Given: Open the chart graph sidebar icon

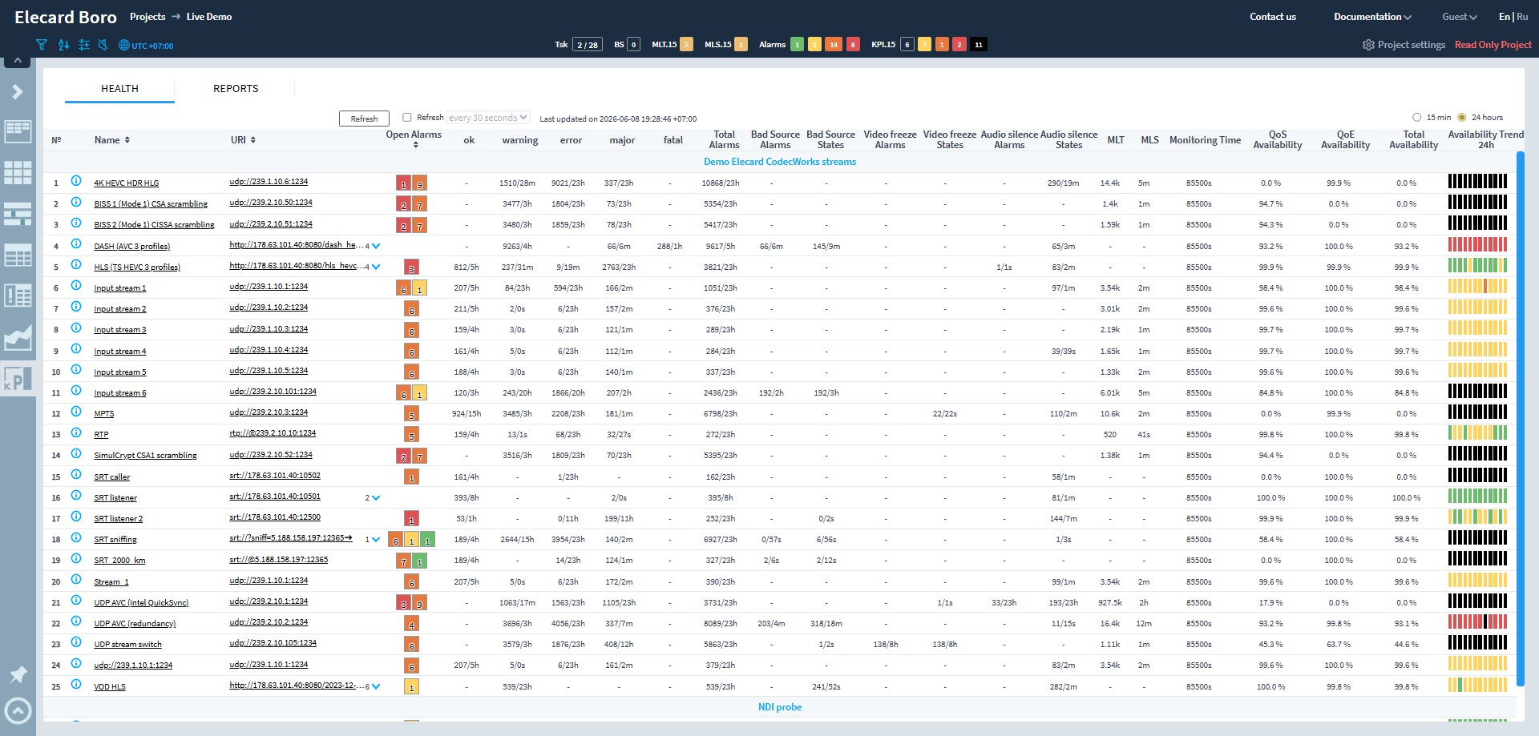Looking at the screenshot, I should tap(18, 338).
